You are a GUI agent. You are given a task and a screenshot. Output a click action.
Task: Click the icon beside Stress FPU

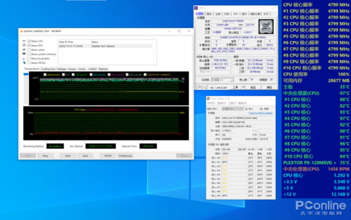click(24, 45)
